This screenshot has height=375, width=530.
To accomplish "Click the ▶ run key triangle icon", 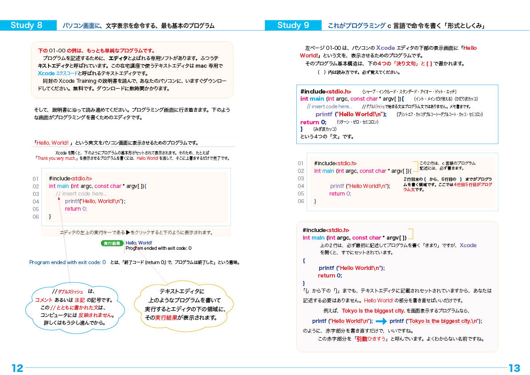I will (128, 232).
